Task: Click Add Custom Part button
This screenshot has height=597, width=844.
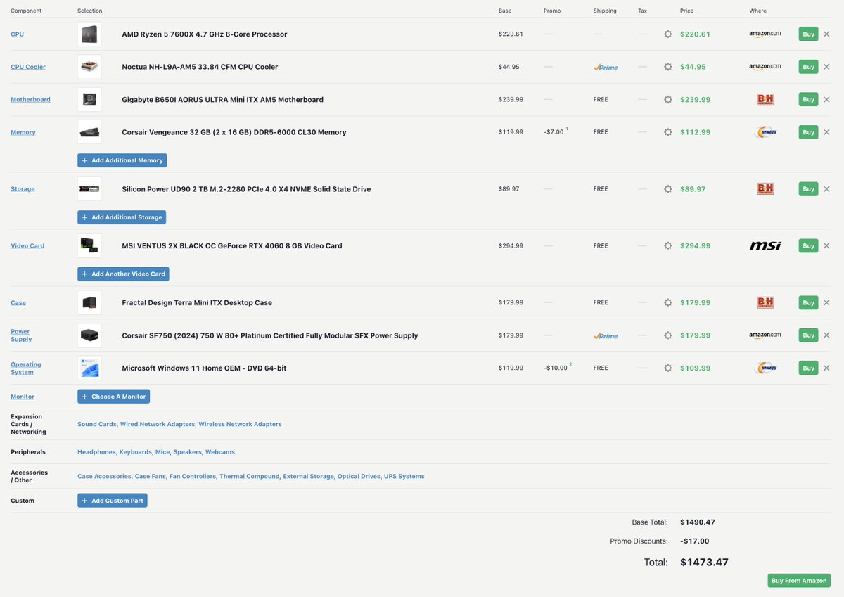Action: (113, 501)
